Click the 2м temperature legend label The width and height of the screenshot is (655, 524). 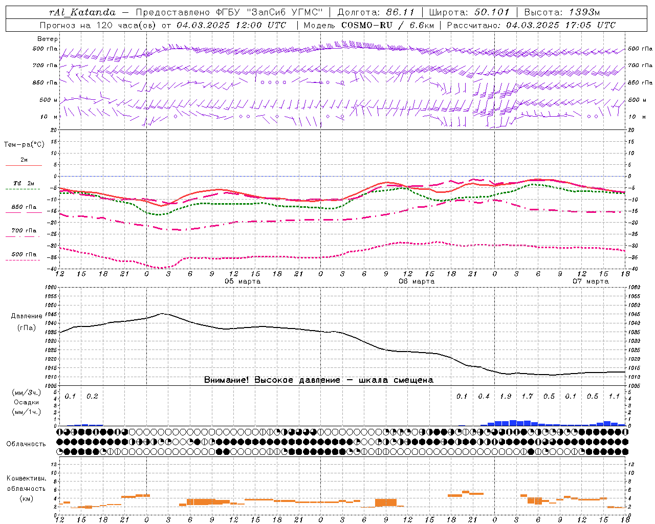coord(24,160)
